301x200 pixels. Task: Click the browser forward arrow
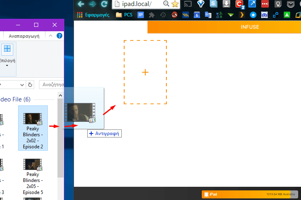pyautogui.click(x=92, y=4)
